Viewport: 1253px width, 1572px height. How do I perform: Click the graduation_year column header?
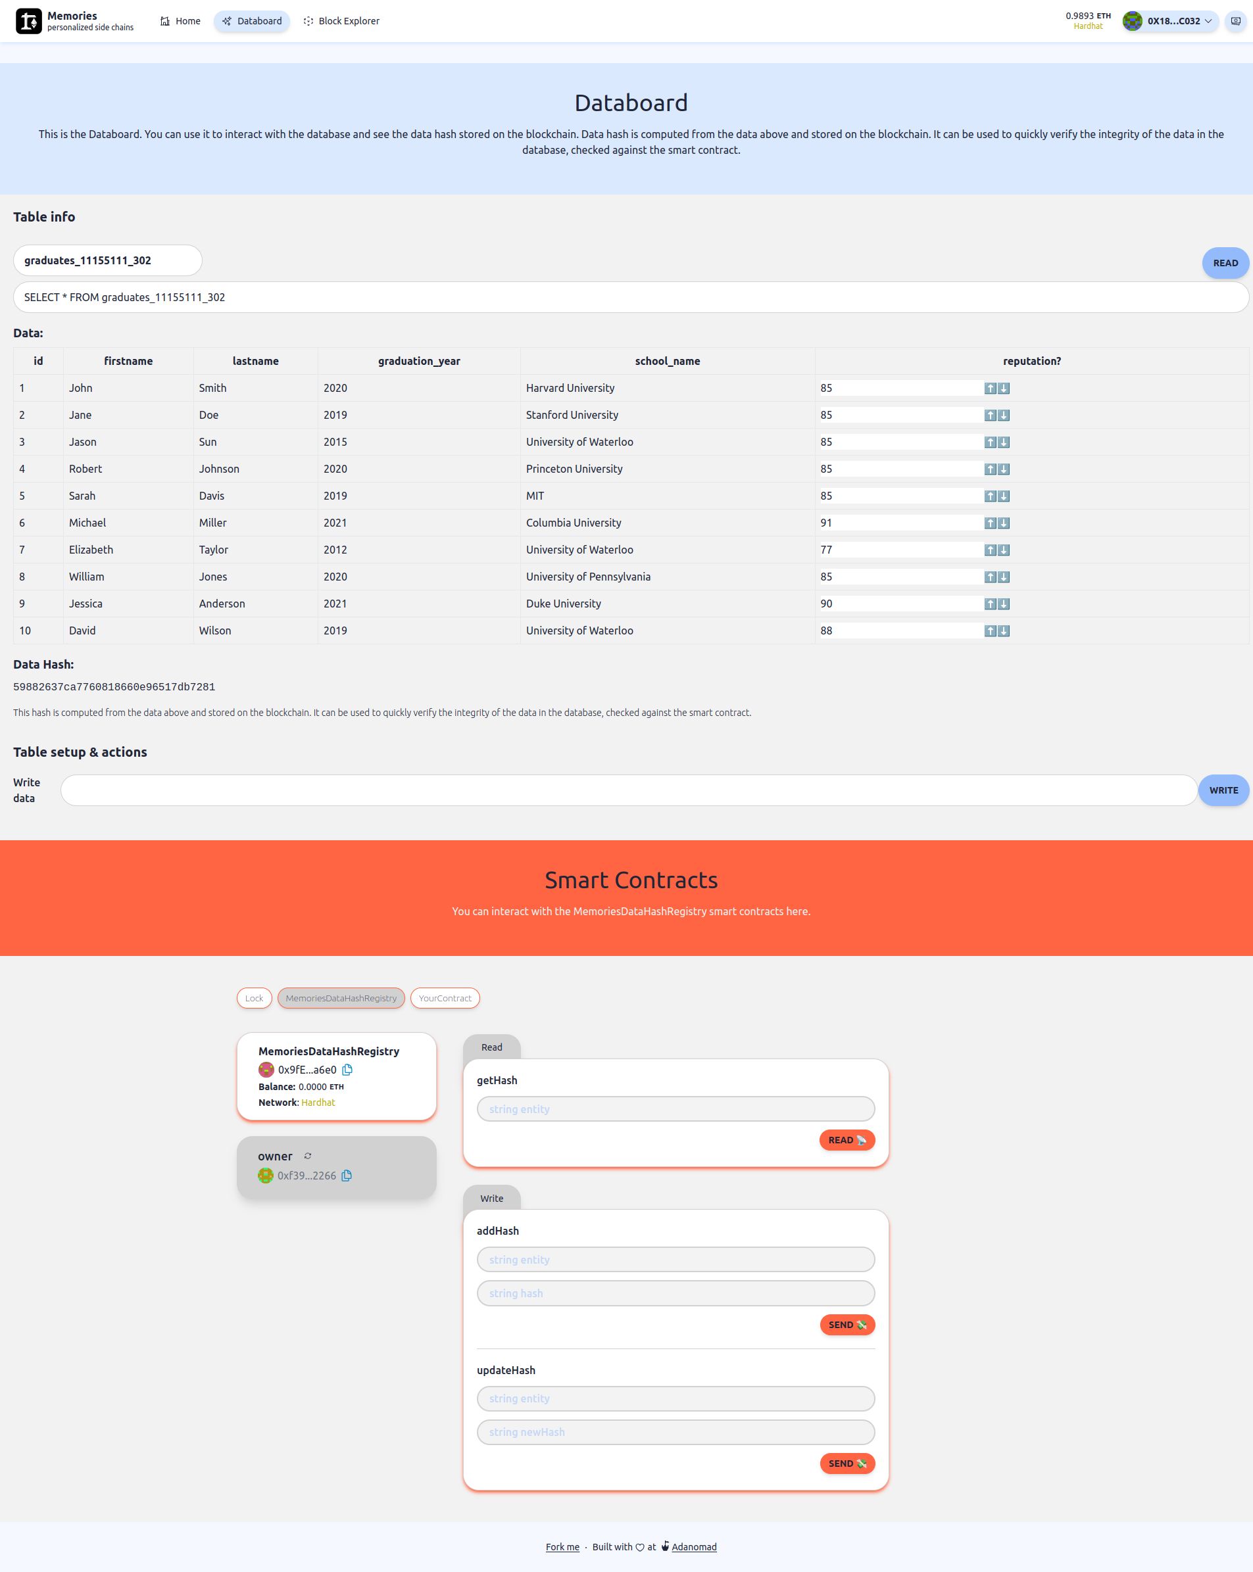tap(418, 361)
